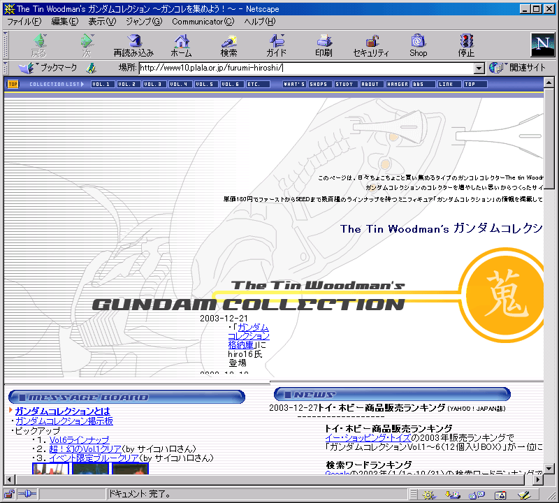Image resolution: width=559 pixels, height=503 pixels.
Task: Click the LINK nav button
Action: tap(449, 84)
